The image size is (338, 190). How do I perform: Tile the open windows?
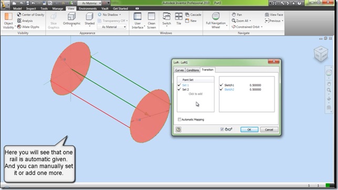pyautogui.click(x=178, y=19)
